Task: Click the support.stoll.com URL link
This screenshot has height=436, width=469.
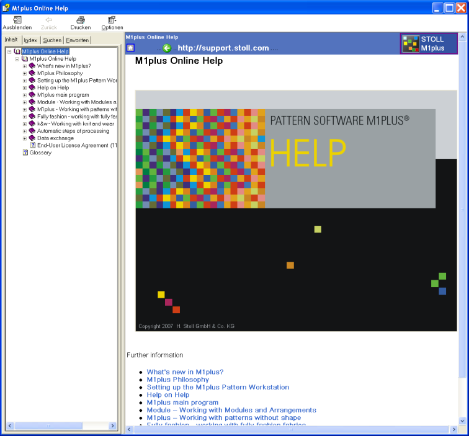Action: point(223,48)
